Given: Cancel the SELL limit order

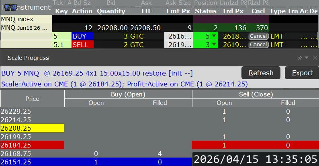Looking at the screenshot, I should [258, 45].
